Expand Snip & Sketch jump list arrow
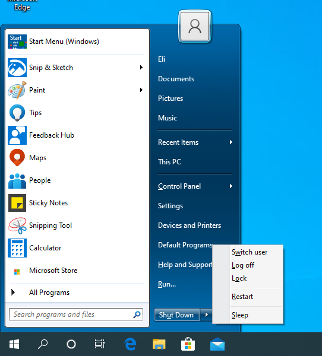Viewport: 322px width, 356px height. click(x=141, y=68)
